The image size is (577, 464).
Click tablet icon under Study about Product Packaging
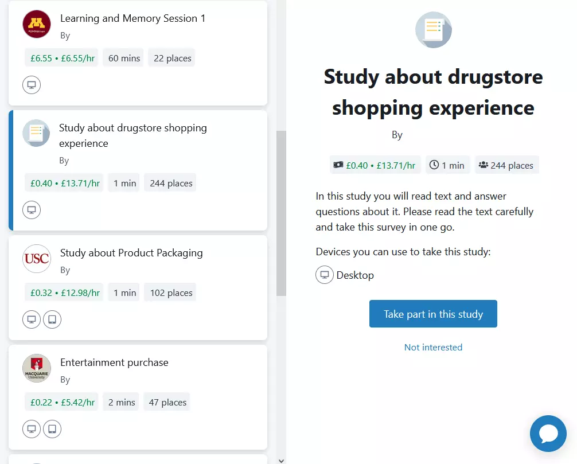[x=52, y=319]
